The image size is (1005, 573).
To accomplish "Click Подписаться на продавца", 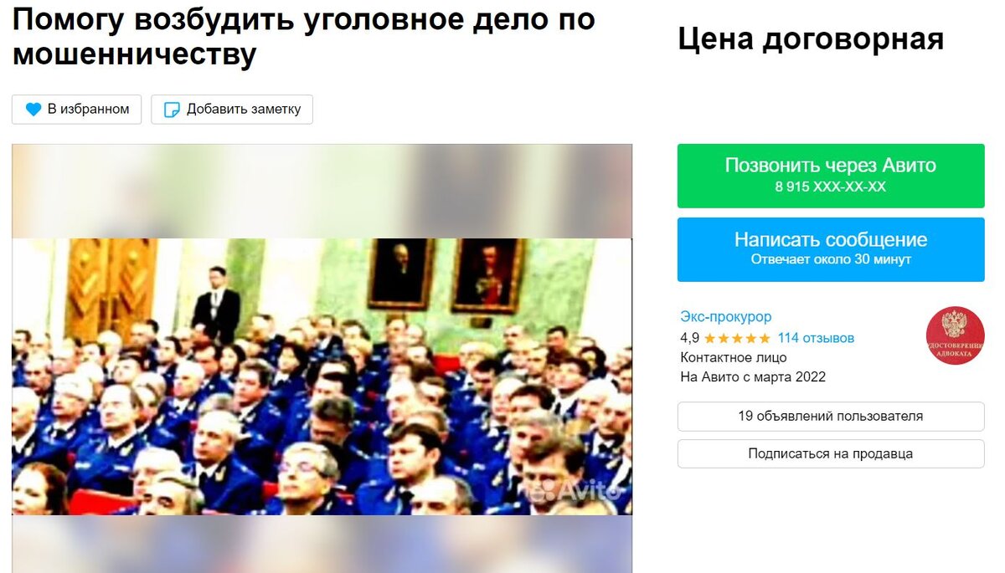I will click(831, 454).
